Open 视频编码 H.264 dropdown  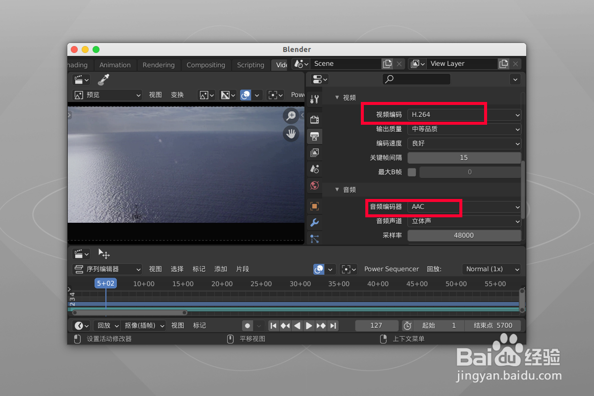click(464, 114)
